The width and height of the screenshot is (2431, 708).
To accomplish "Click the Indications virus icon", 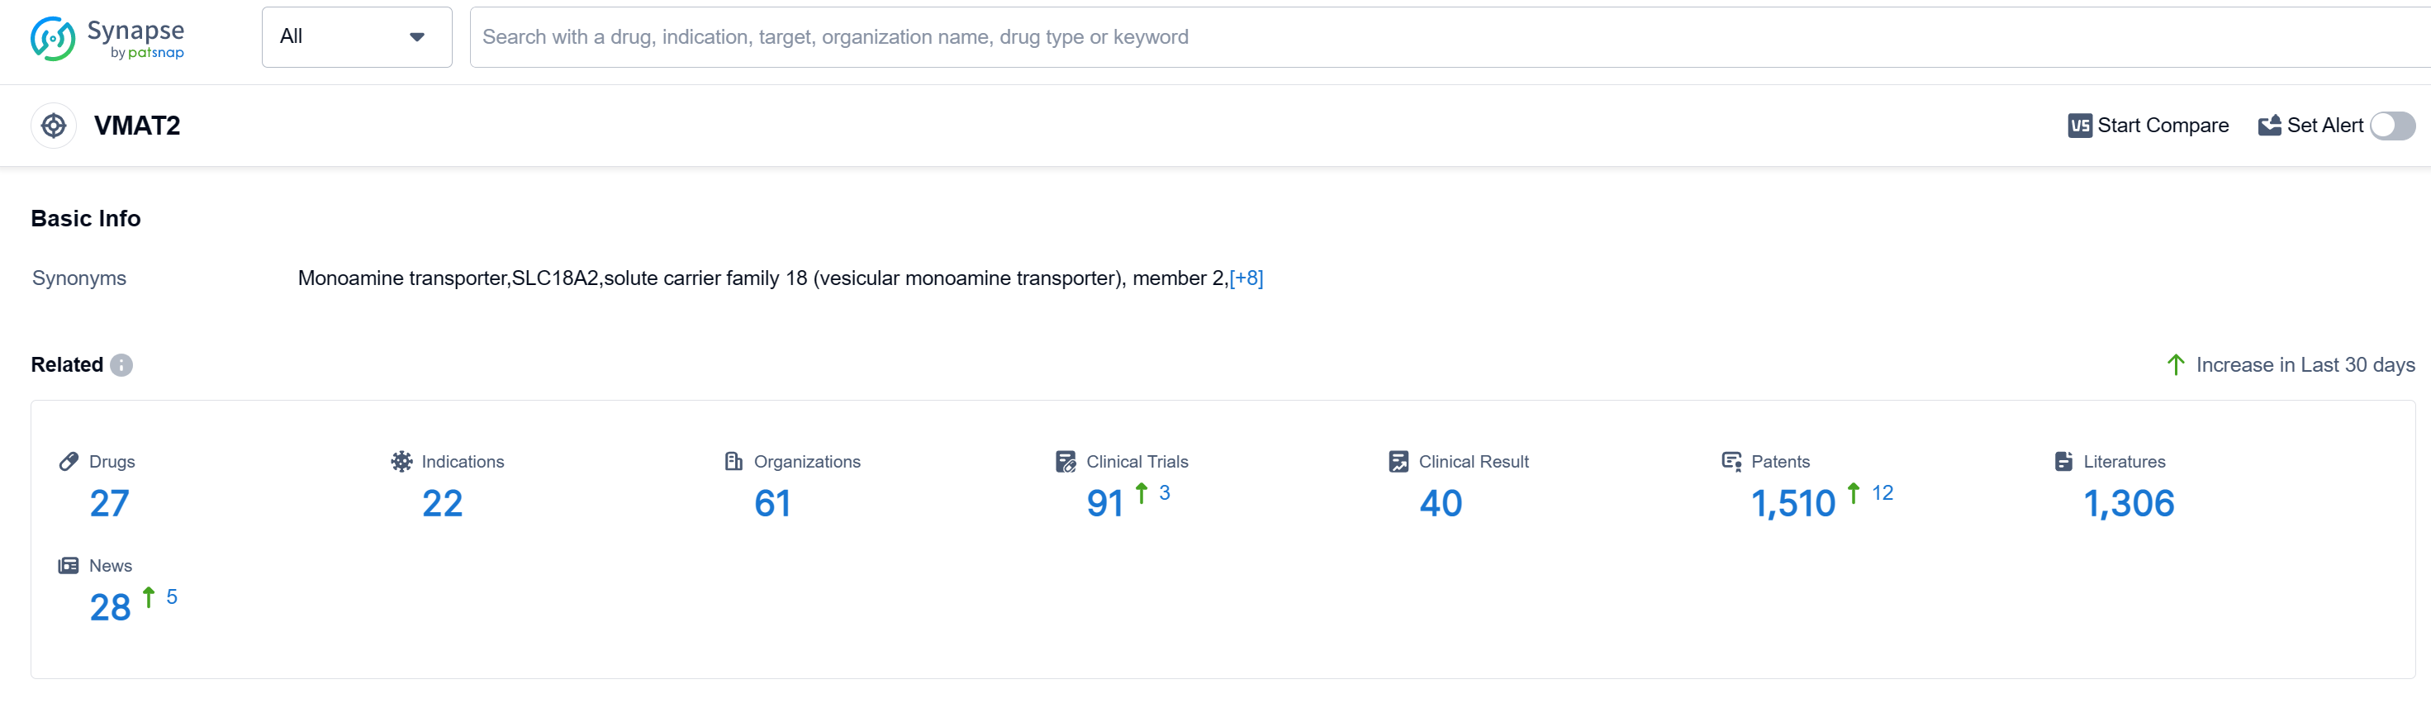I will coord(402,462).
